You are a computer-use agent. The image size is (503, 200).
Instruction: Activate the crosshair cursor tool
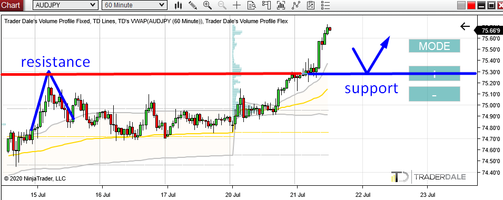tap(236, 5)
